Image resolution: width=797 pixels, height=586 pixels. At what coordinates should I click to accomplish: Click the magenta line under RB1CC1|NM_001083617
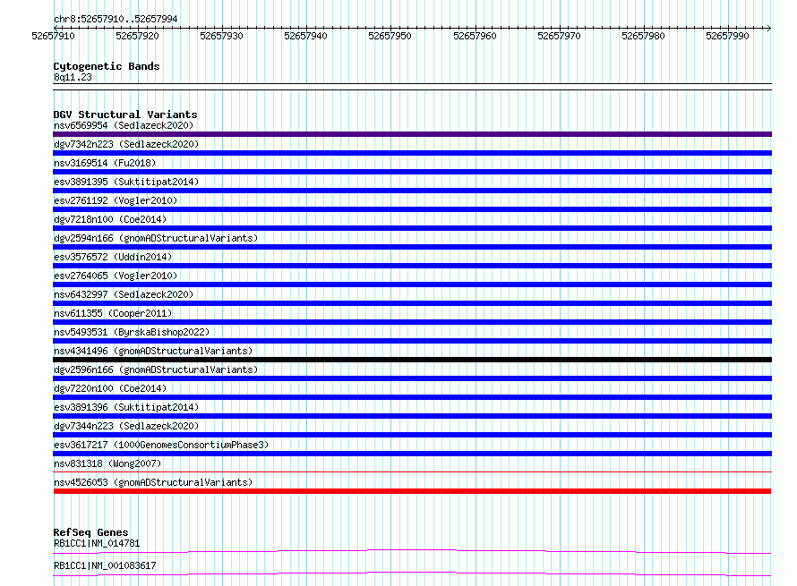click(412, 573)
